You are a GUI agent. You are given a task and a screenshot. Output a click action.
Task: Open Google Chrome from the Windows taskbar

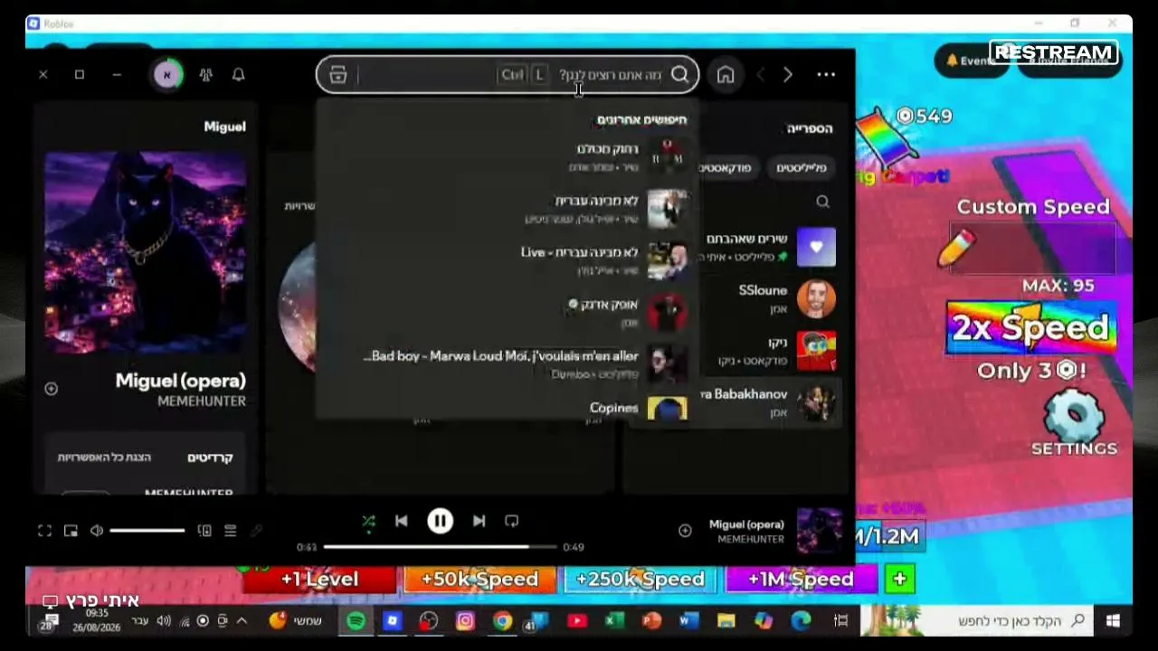coord(502,621)
